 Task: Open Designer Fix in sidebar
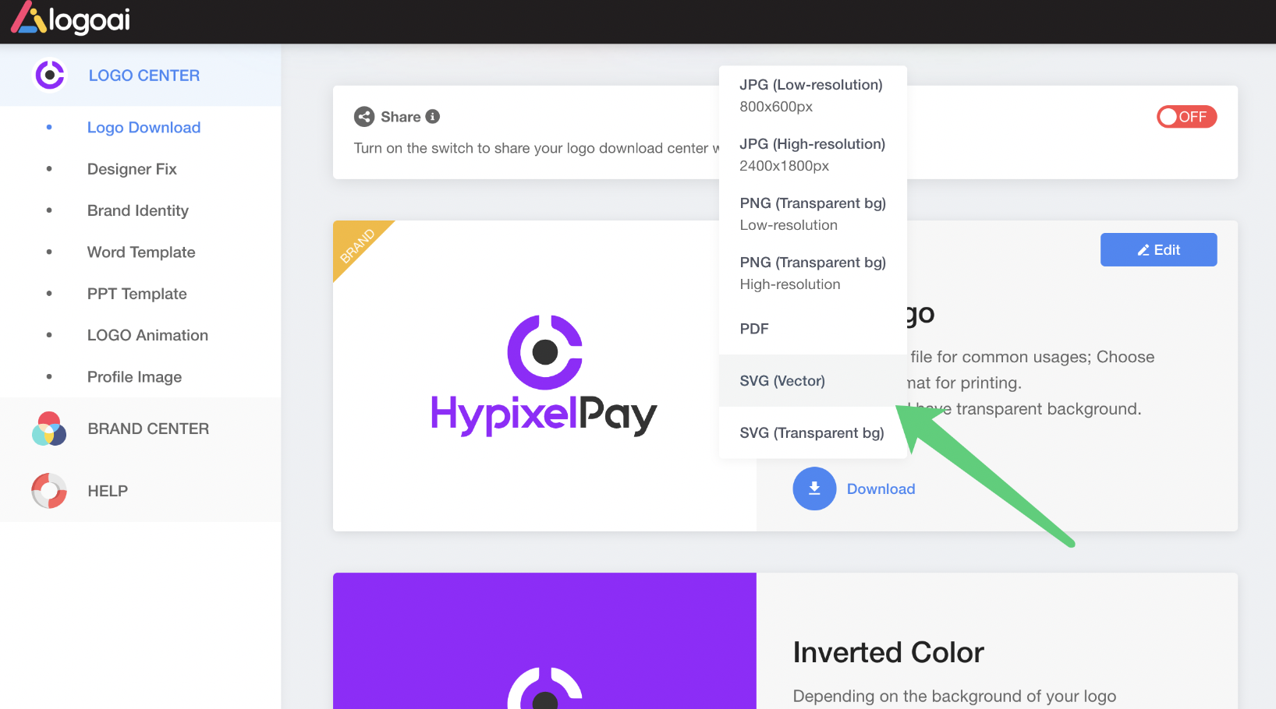point(132,169)
